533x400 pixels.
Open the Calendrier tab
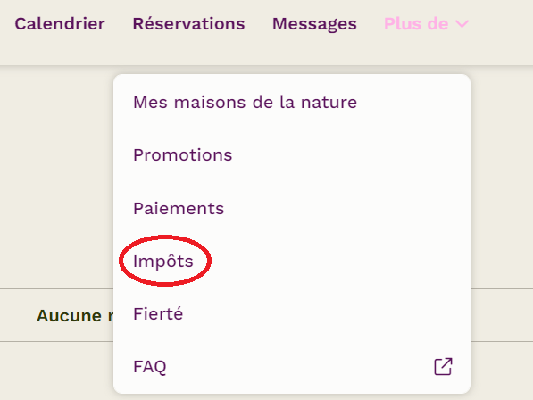(60, 24)
